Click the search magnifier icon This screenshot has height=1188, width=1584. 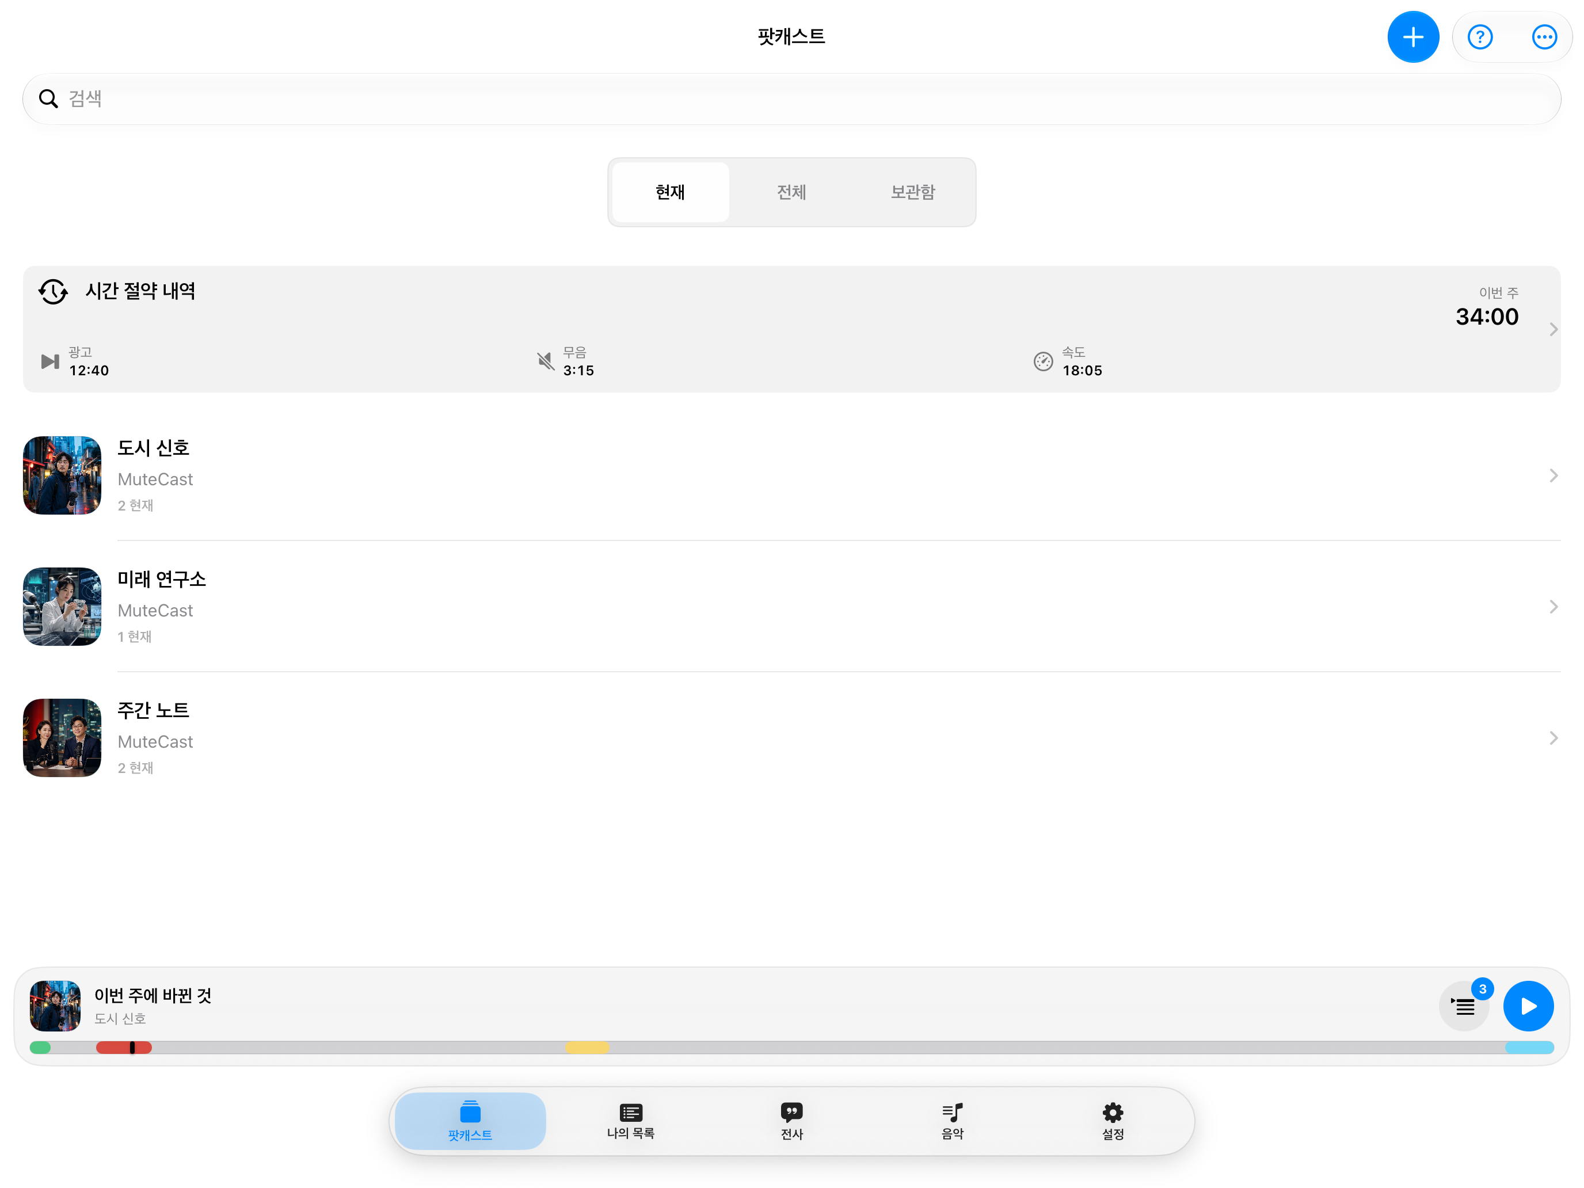[48, 99]
